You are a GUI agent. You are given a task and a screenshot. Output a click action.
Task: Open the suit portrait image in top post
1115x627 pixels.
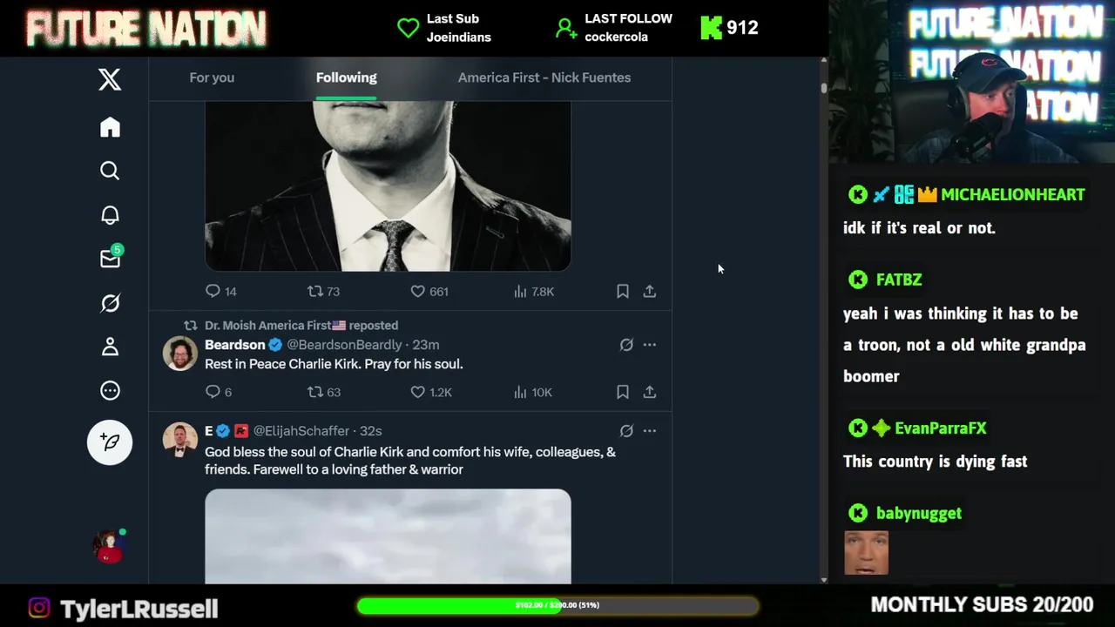click(x=388, y=185)
